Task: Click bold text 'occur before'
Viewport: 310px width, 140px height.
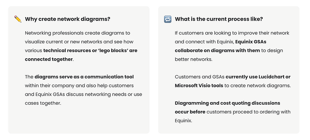Action: (190, 112)
